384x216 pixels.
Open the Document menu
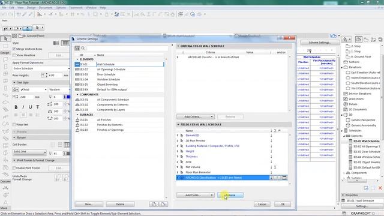pyautogui.click(x=46, y=8)
